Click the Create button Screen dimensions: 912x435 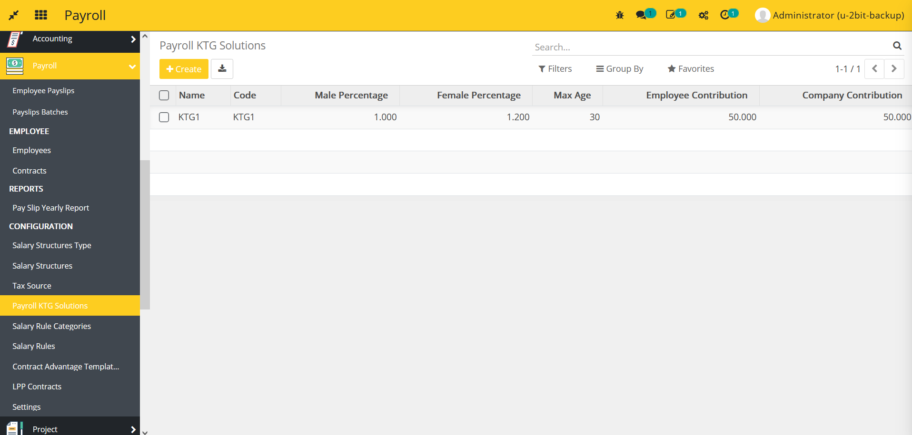point(184,69)
